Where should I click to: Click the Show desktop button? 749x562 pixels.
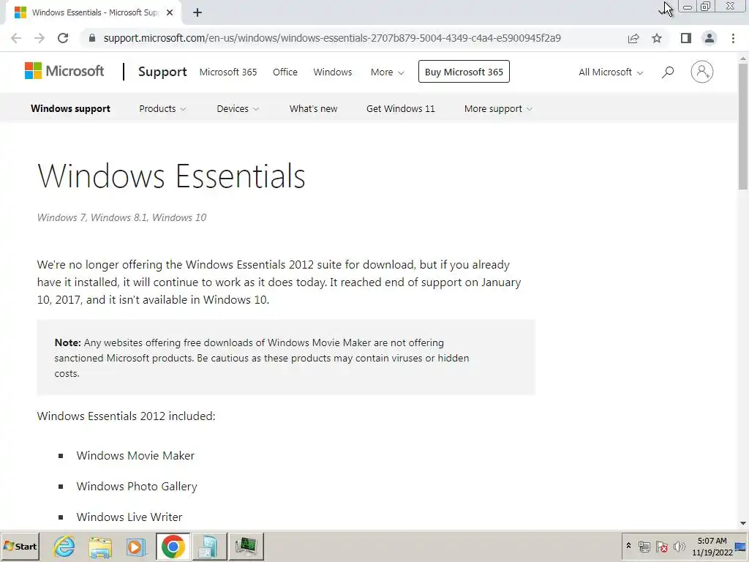[x=742, y=546]
